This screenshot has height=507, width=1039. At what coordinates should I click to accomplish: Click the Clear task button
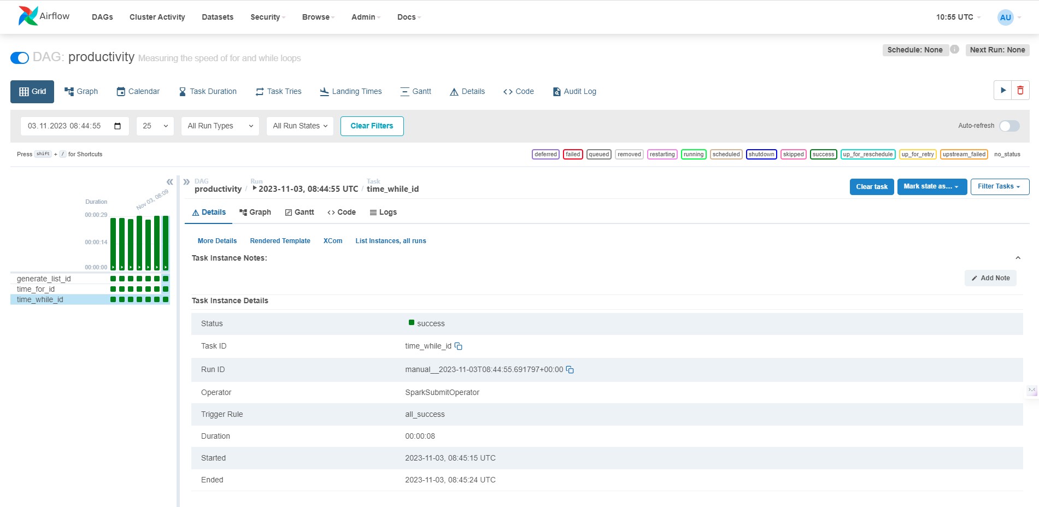point(872,187)
